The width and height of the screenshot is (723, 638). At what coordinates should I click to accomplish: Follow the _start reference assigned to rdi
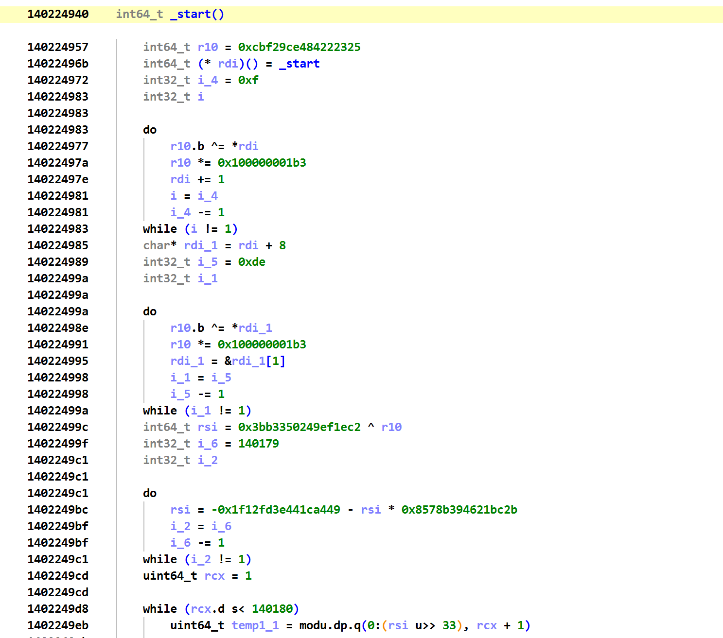[300, 64]
